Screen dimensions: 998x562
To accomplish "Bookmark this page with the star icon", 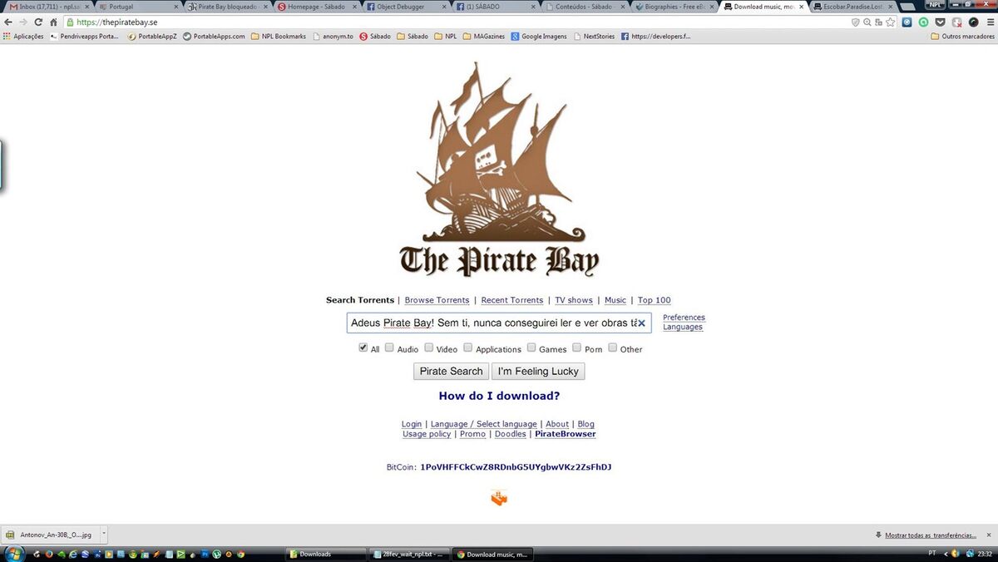I will pyautogui.click(x=891, y=22).
